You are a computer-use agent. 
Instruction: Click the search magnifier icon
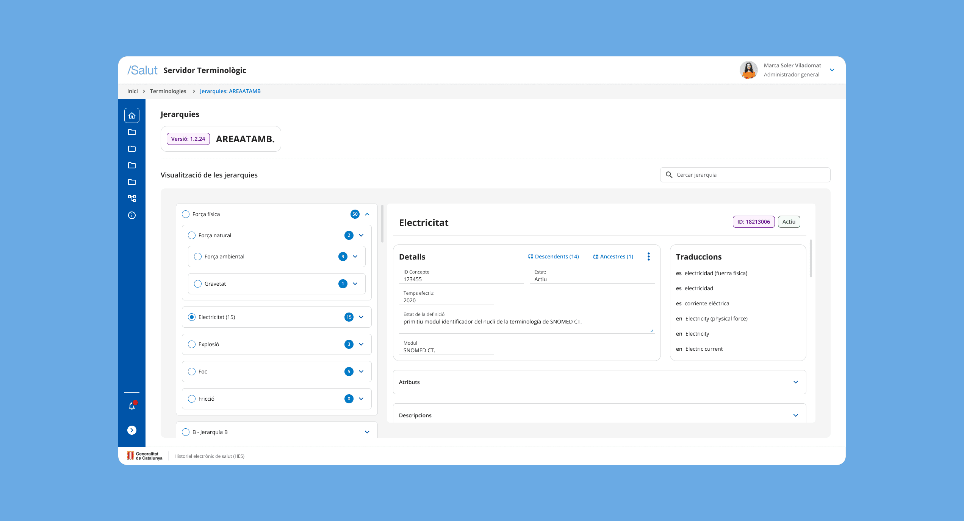(669, 175)
